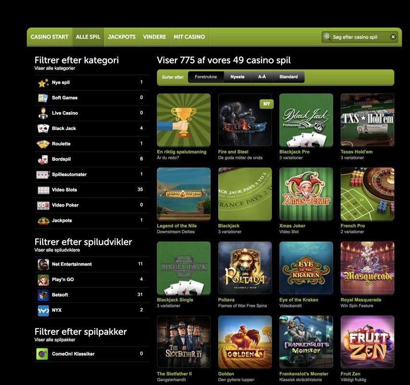The width and height of the screenshot is (410, 385).
Task: Open the Royal Masquerade thumbnail
Action: 367,268
